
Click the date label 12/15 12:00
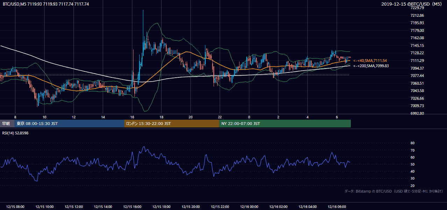point(74,207)
